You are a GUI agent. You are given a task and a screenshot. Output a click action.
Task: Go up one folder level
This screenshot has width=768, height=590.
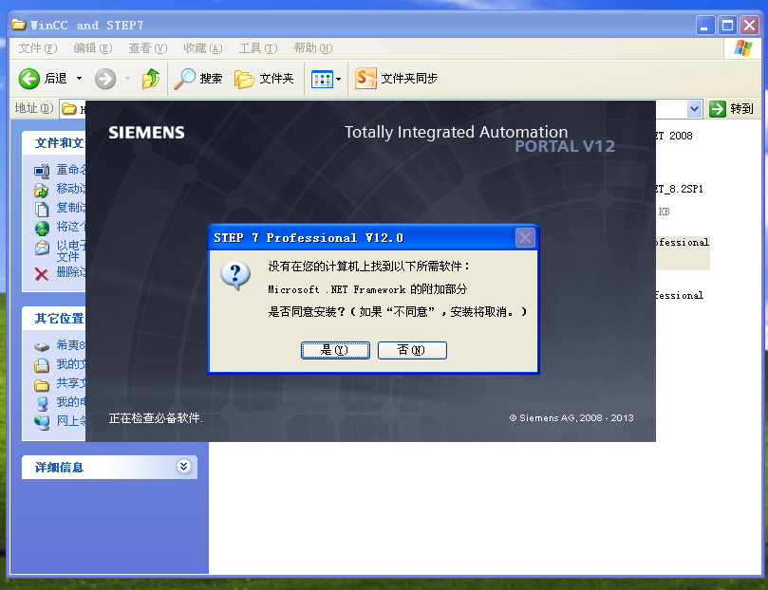[150, 79]
